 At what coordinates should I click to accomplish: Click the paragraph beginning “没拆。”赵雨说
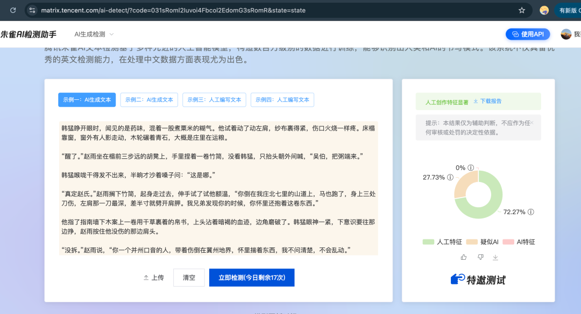[x=206, y=250]
